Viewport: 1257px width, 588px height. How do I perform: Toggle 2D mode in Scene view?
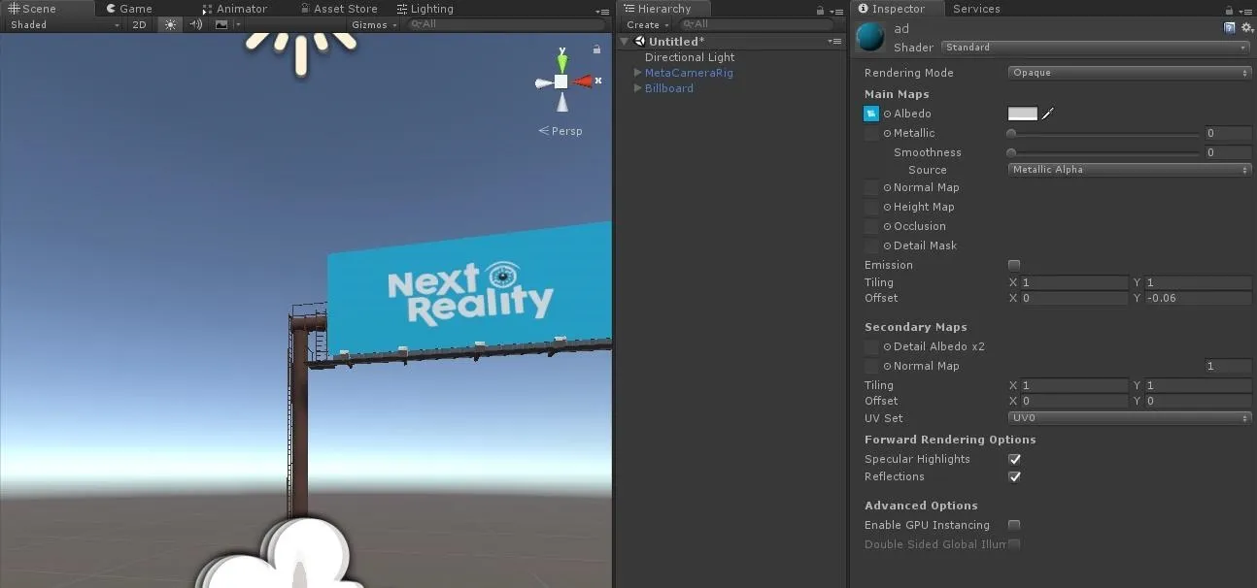pyautogui.click(x=140, y=24)
